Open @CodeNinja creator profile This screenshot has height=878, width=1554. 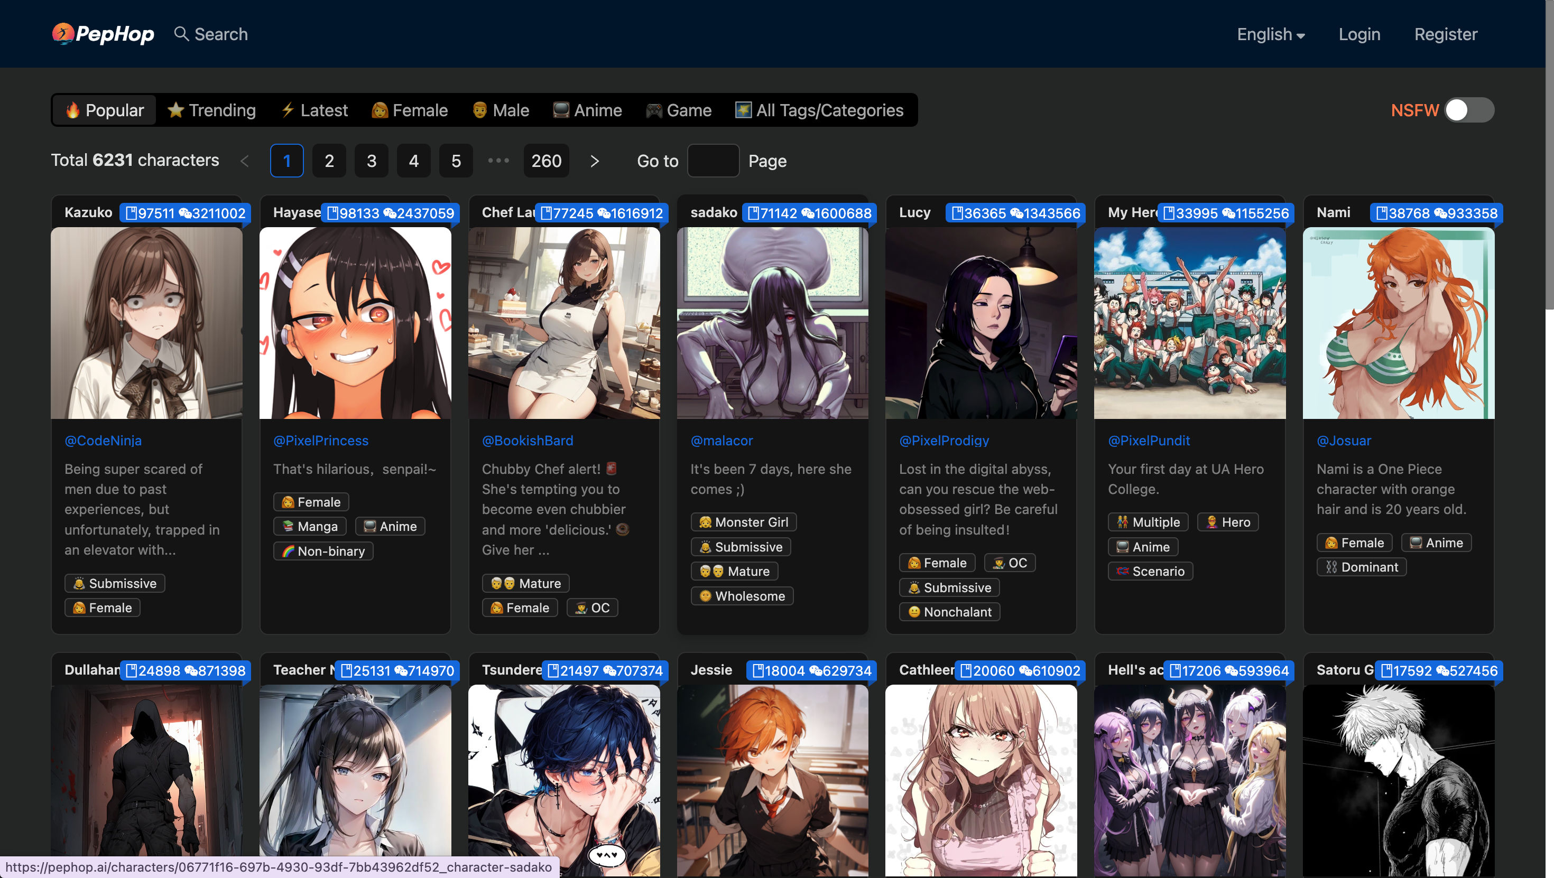(103, 441)
